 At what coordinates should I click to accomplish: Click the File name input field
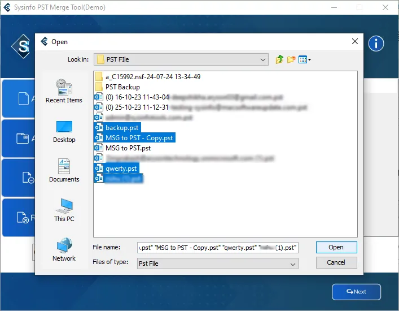(x=218, y=248)
